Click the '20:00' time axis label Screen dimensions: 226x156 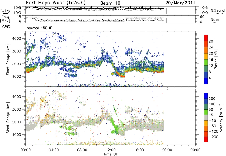tap(167, 150)
